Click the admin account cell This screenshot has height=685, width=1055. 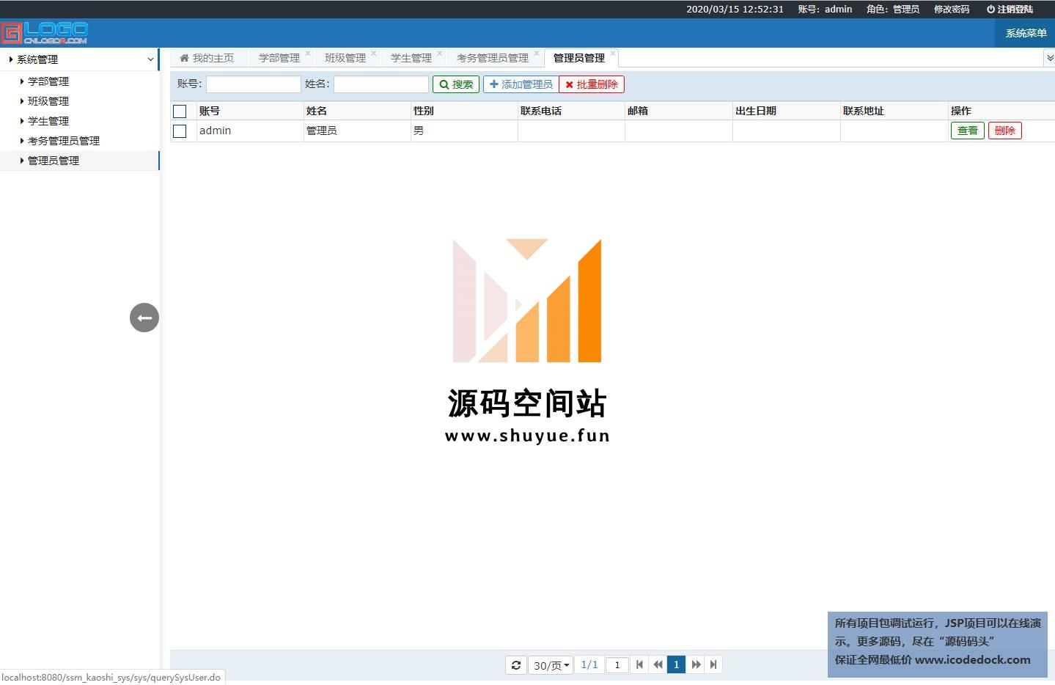(250, 131)
